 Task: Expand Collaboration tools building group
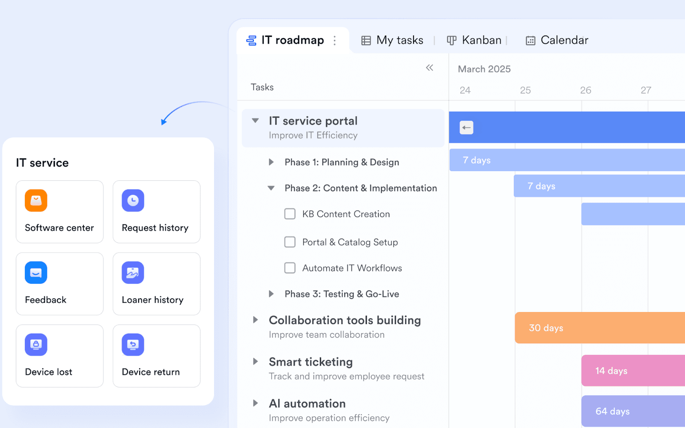click(x=255, y=320)
